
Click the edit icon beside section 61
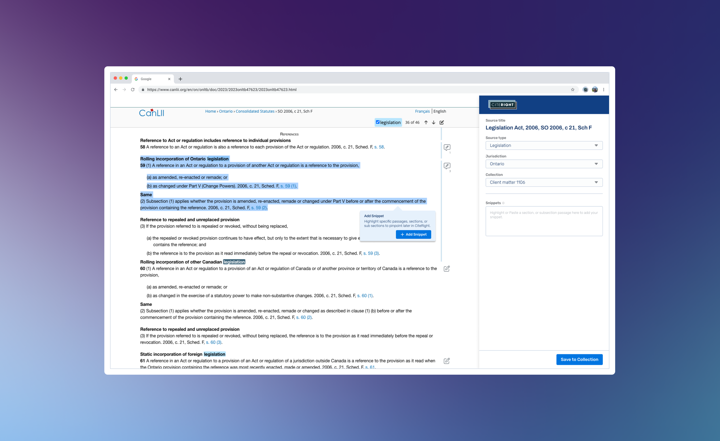[x=446, y=361]
